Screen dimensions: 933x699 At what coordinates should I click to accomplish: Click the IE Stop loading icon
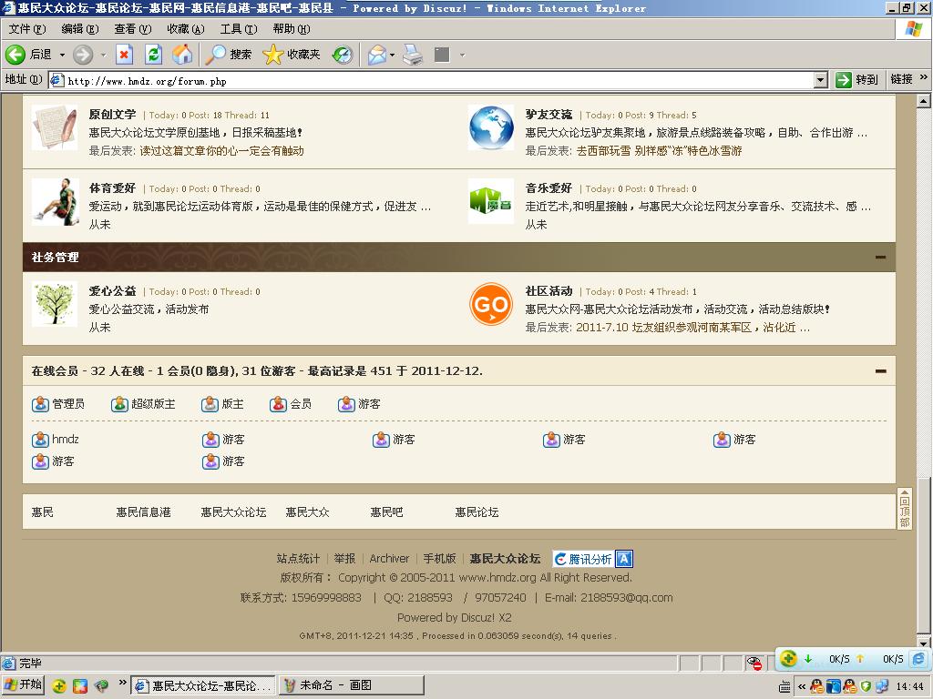click(124, 55)
